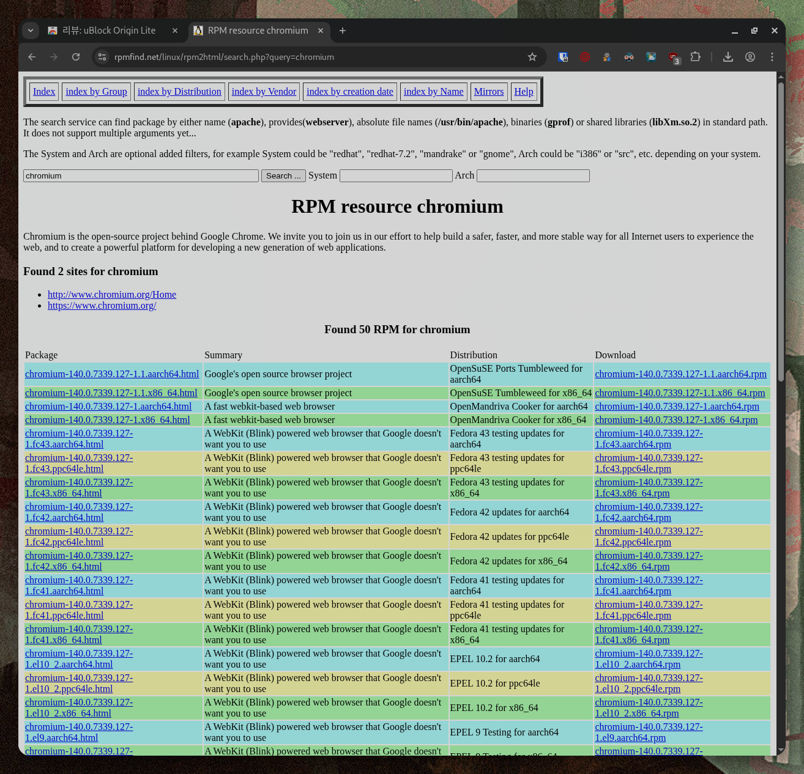Open the fc41.aarch64.html package link

[x=79, y=586]
